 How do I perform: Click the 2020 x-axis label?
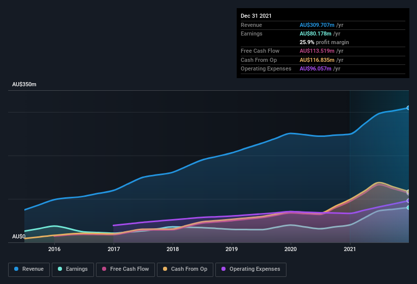[x=291, y=249]
